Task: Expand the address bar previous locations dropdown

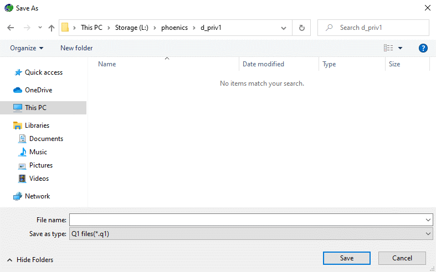Action: click(x=284, y=28)
